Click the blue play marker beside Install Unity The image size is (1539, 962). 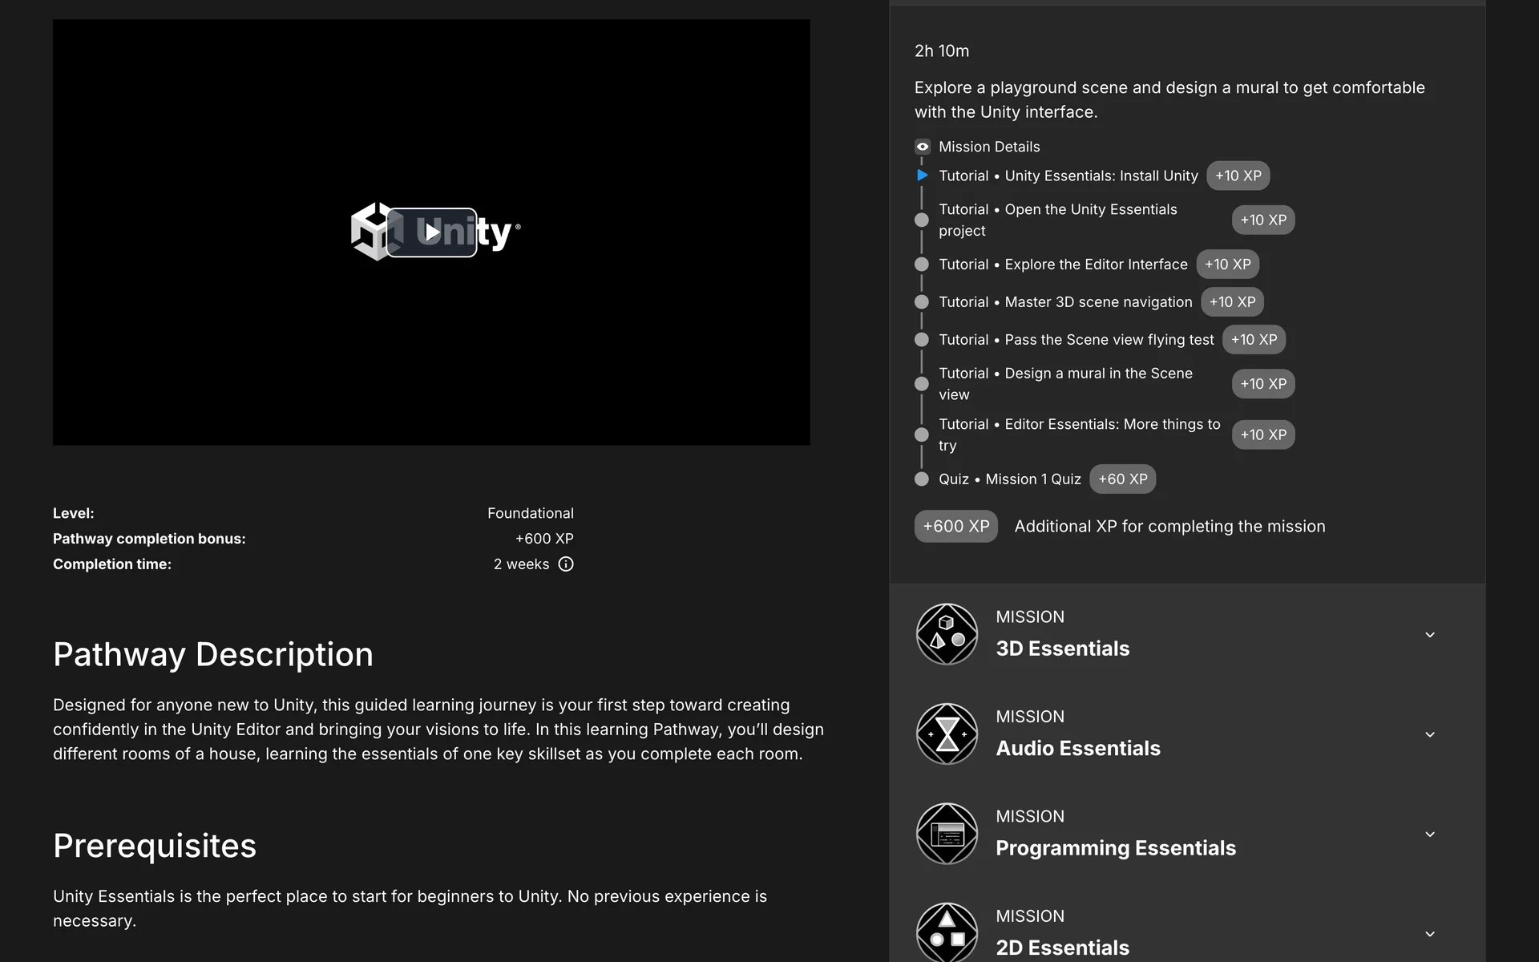click(923, 176)
